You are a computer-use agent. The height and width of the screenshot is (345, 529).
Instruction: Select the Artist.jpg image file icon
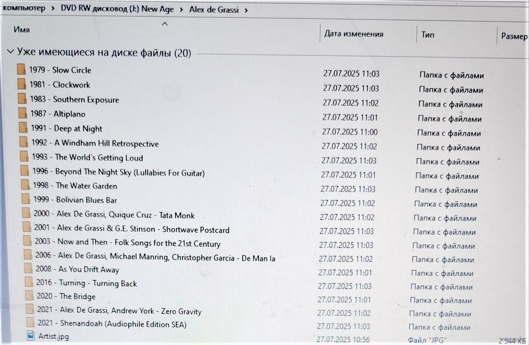click(31, 335)
